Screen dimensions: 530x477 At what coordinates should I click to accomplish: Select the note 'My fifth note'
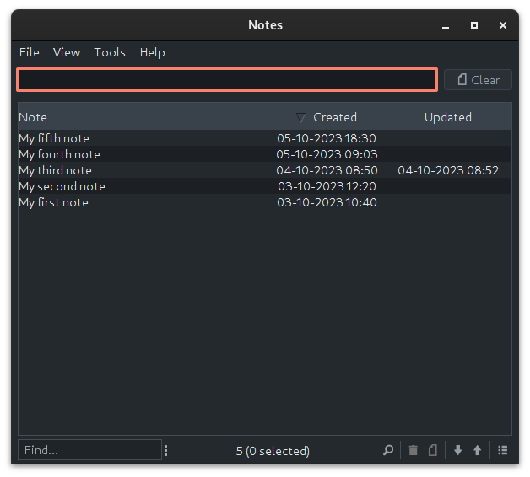coord(54,138)
